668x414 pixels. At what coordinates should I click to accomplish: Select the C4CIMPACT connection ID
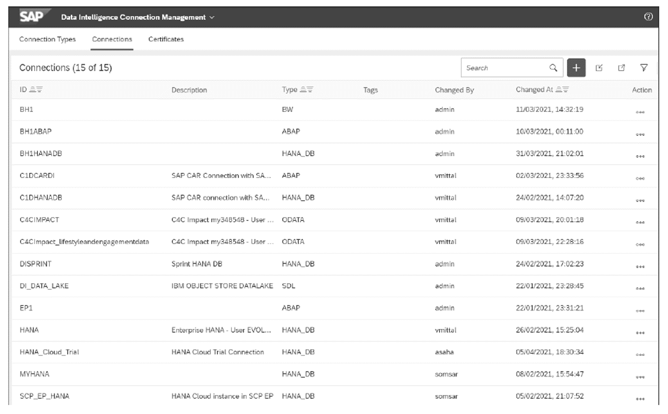[x=39, y=220]
